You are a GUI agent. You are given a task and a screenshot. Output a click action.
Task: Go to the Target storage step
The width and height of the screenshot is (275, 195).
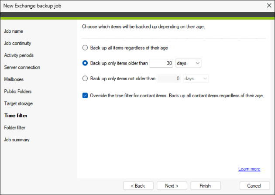[18, 103]
